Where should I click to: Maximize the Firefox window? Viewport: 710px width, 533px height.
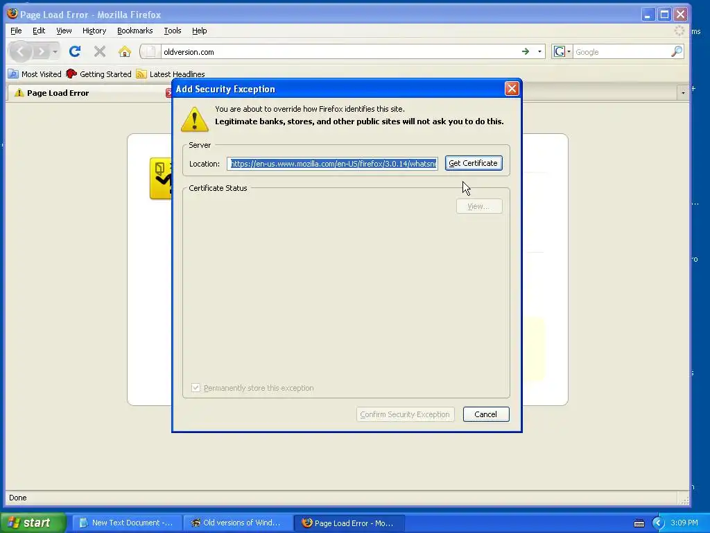coord(664,15)
